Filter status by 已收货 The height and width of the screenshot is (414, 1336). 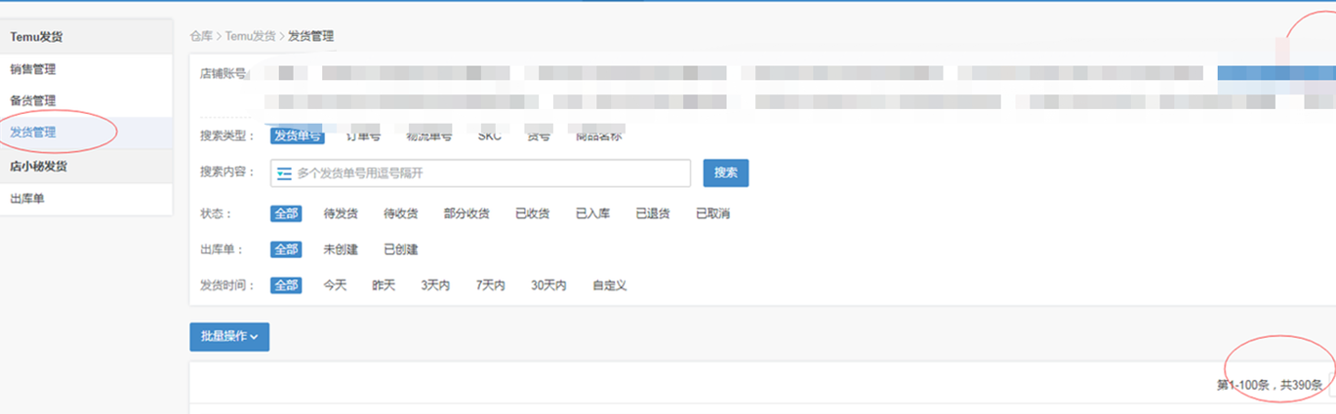532,213
